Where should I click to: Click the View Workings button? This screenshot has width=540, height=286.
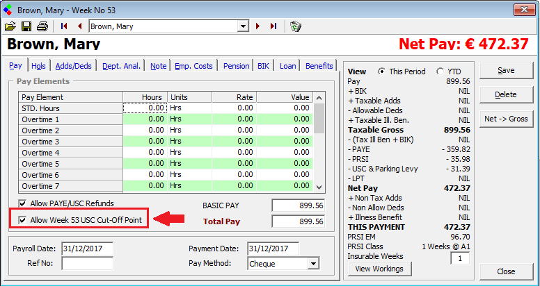(379, 269)
